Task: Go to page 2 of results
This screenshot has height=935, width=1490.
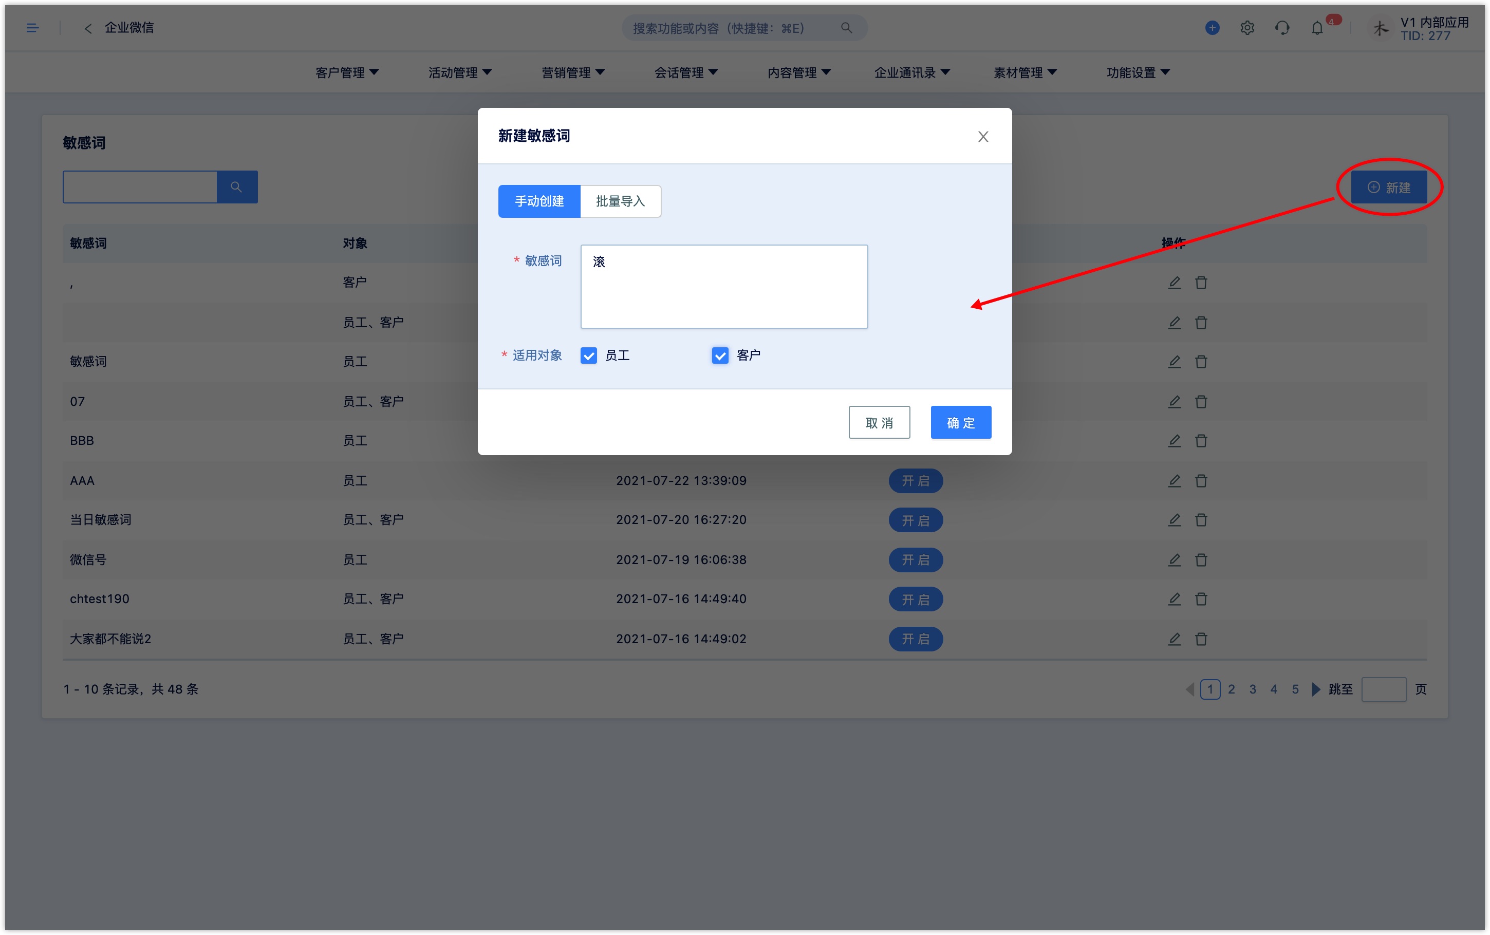Action: 1232,689
